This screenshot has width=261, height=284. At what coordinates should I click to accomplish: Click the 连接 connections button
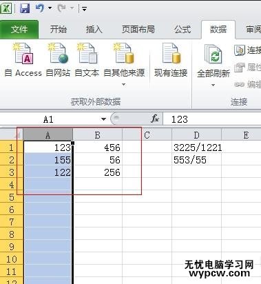tap(247, 50)
